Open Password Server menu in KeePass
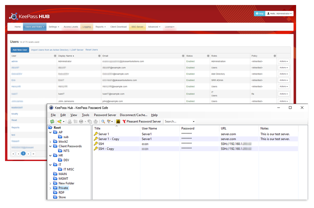The width and height of the screenshot is (314, 208). [x=105, y=115]
